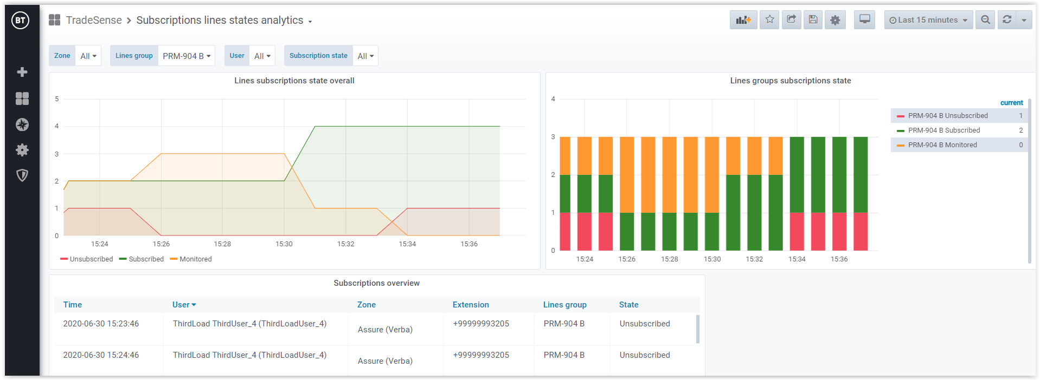The height and width of the screenshot is (380, 1040).
Task: Open dashboard settings gear icon in toolbar
Action: (835, 20)
